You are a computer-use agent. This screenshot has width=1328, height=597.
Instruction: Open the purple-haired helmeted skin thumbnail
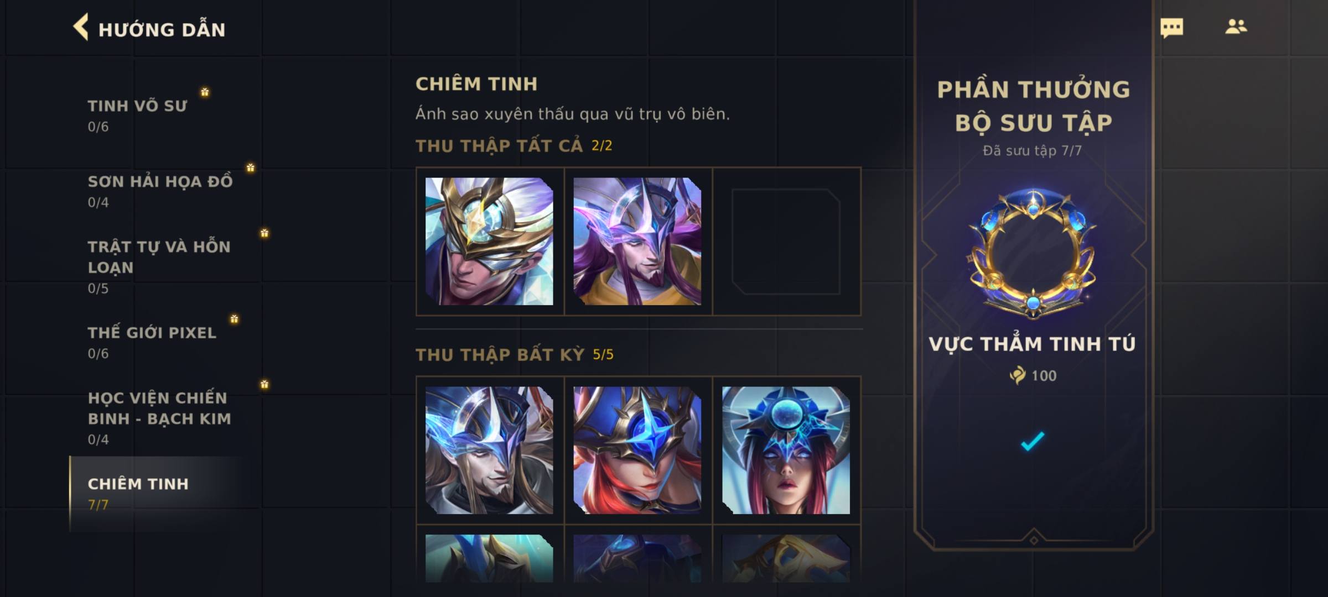pos(637,241)
